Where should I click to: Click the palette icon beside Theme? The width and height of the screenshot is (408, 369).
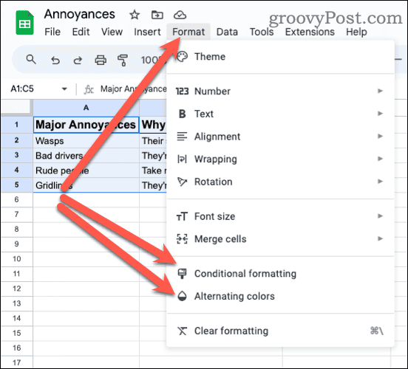182,57
